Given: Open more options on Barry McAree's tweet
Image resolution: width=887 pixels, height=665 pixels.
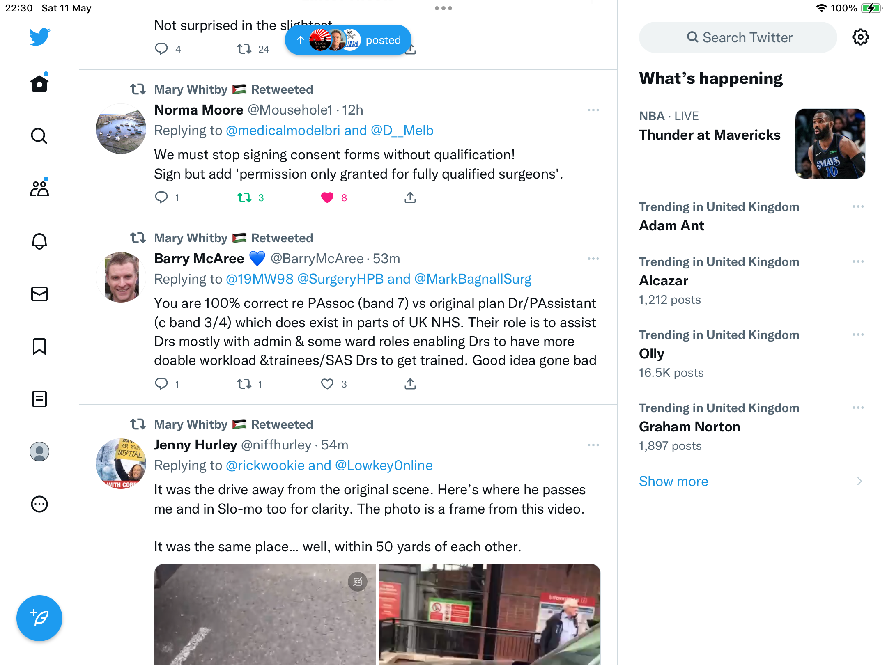Looking at the screenshot, I should tap(593, 259).
